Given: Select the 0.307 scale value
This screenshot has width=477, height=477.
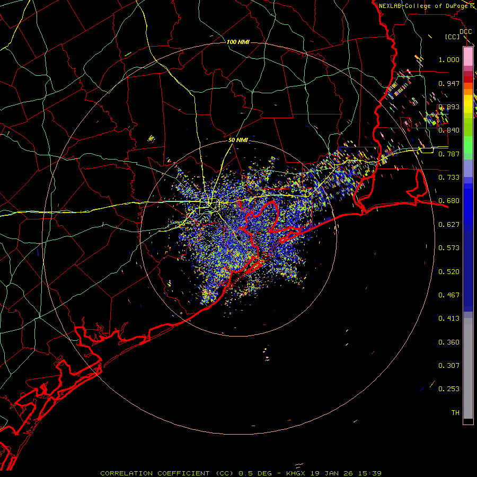Looking at the screenshot, I should click(449, 366).
